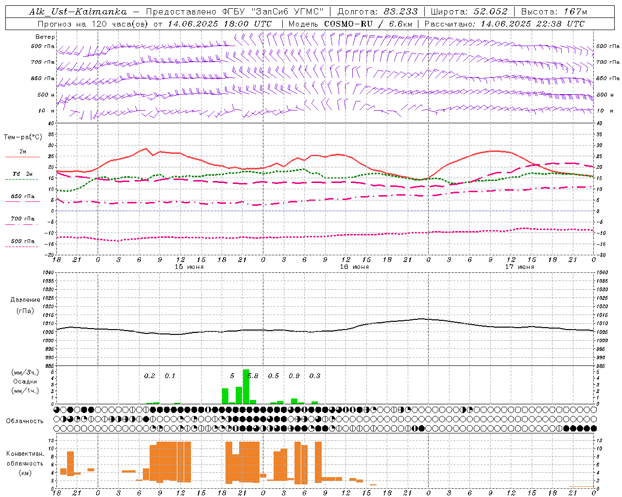Click the (гПа) unit under Давление
Screen dimensions: 622x497
pyautogui.click(x=25, y=311)
